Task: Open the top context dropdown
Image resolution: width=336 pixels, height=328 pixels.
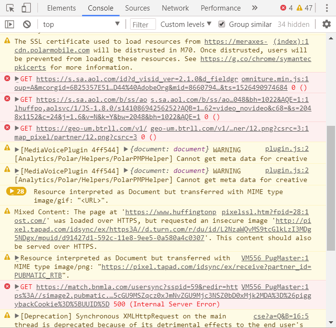Action: tap(81, 24)
